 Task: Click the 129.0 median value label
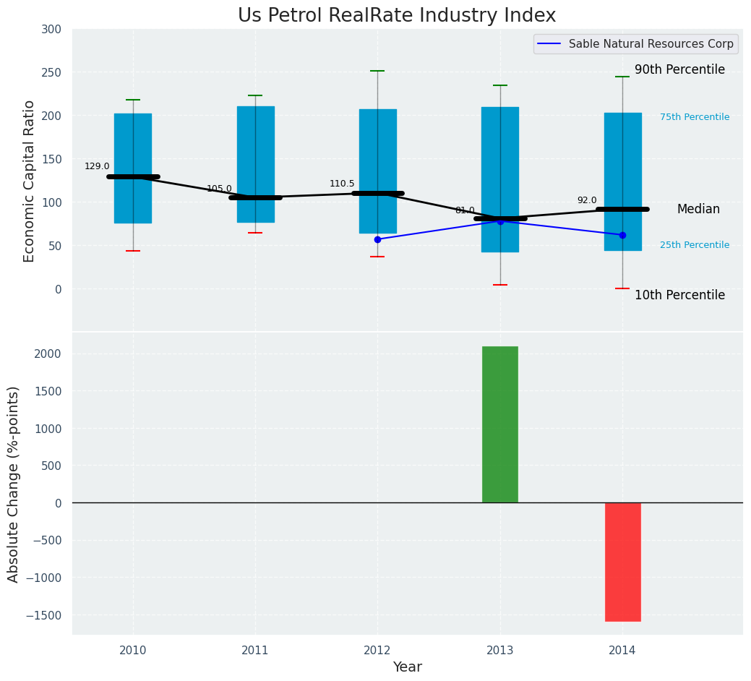[x=97, y=166]
